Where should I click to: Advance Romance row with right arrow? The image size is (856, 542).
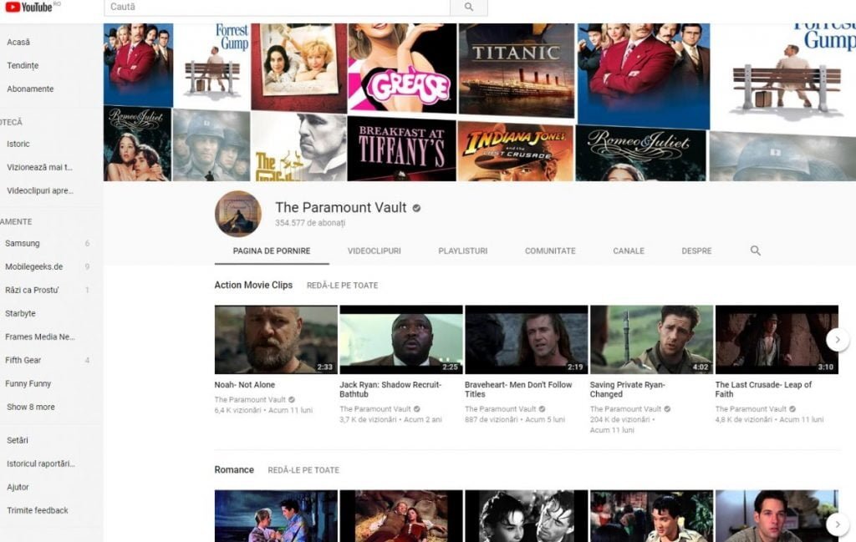[x=838, y=524]
